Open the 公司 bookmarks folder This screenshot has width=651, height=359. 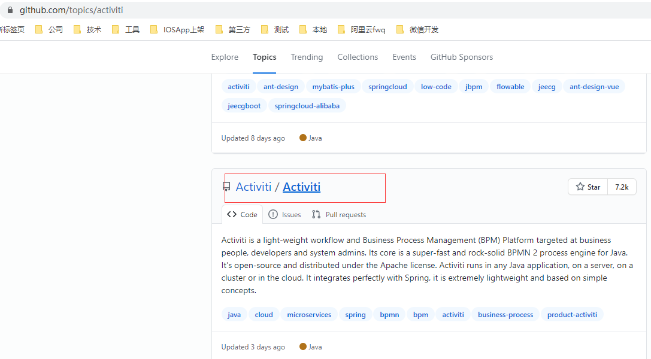[x=49, y=29]
